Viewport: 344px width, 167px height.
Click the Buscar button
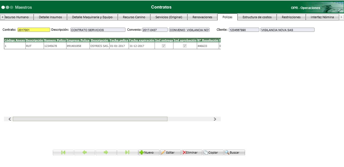tap(234, 152)
